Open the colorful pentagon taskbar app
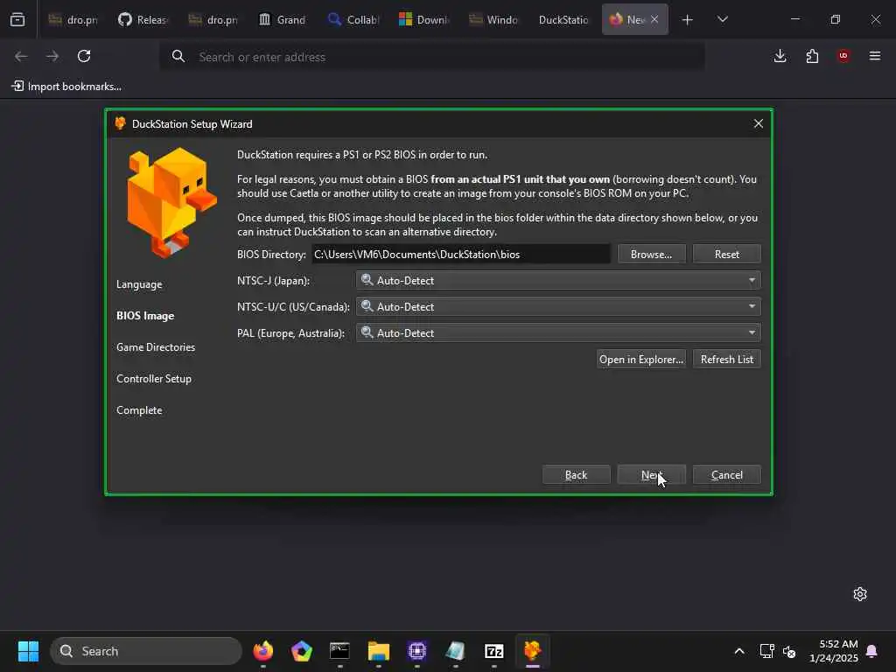This screenshot has height=672, width=896. tap(301, 651)
